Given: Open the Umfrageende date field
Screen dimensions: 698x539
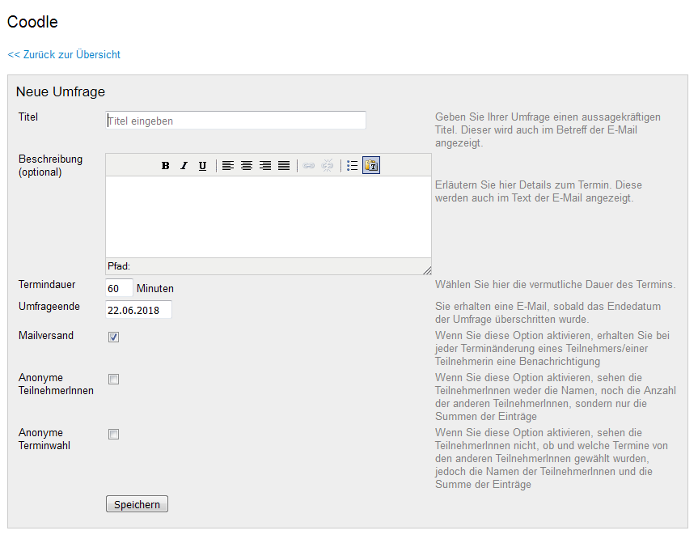Looking at the screenshot, I should point(138,310).
